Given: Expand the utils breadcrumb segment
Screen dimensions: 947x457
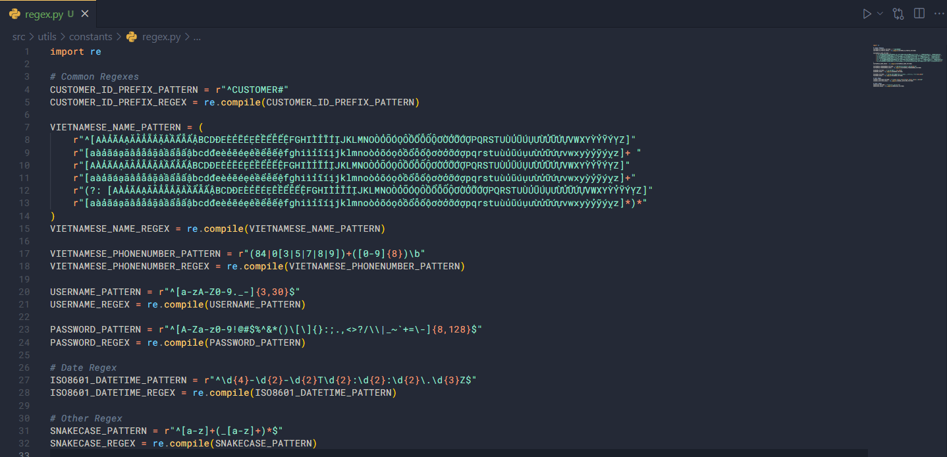Looking at the screenshot, I should [x=47, y=37].
